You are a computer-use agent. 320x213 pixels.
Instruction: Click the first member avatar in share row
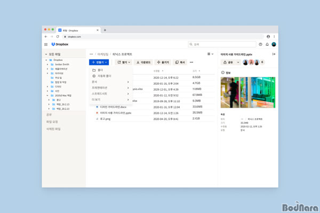point(245,62)
